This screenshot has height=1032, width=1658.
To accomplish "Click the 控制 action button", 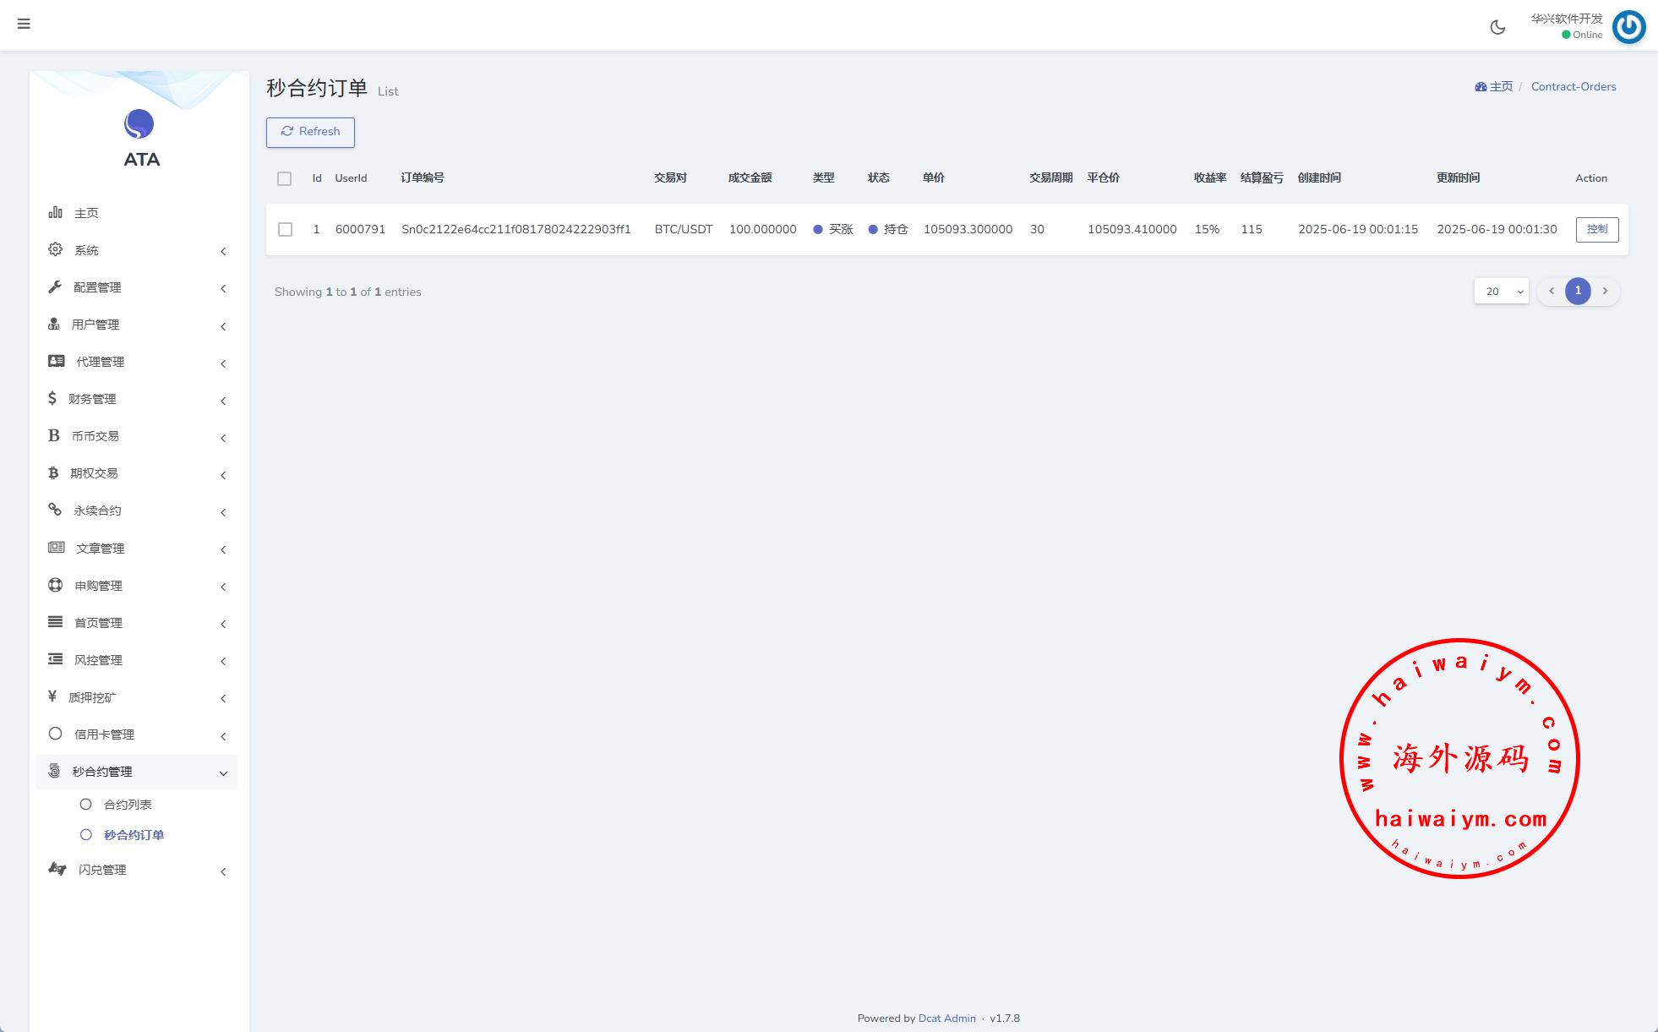I will coord(1596,230).
